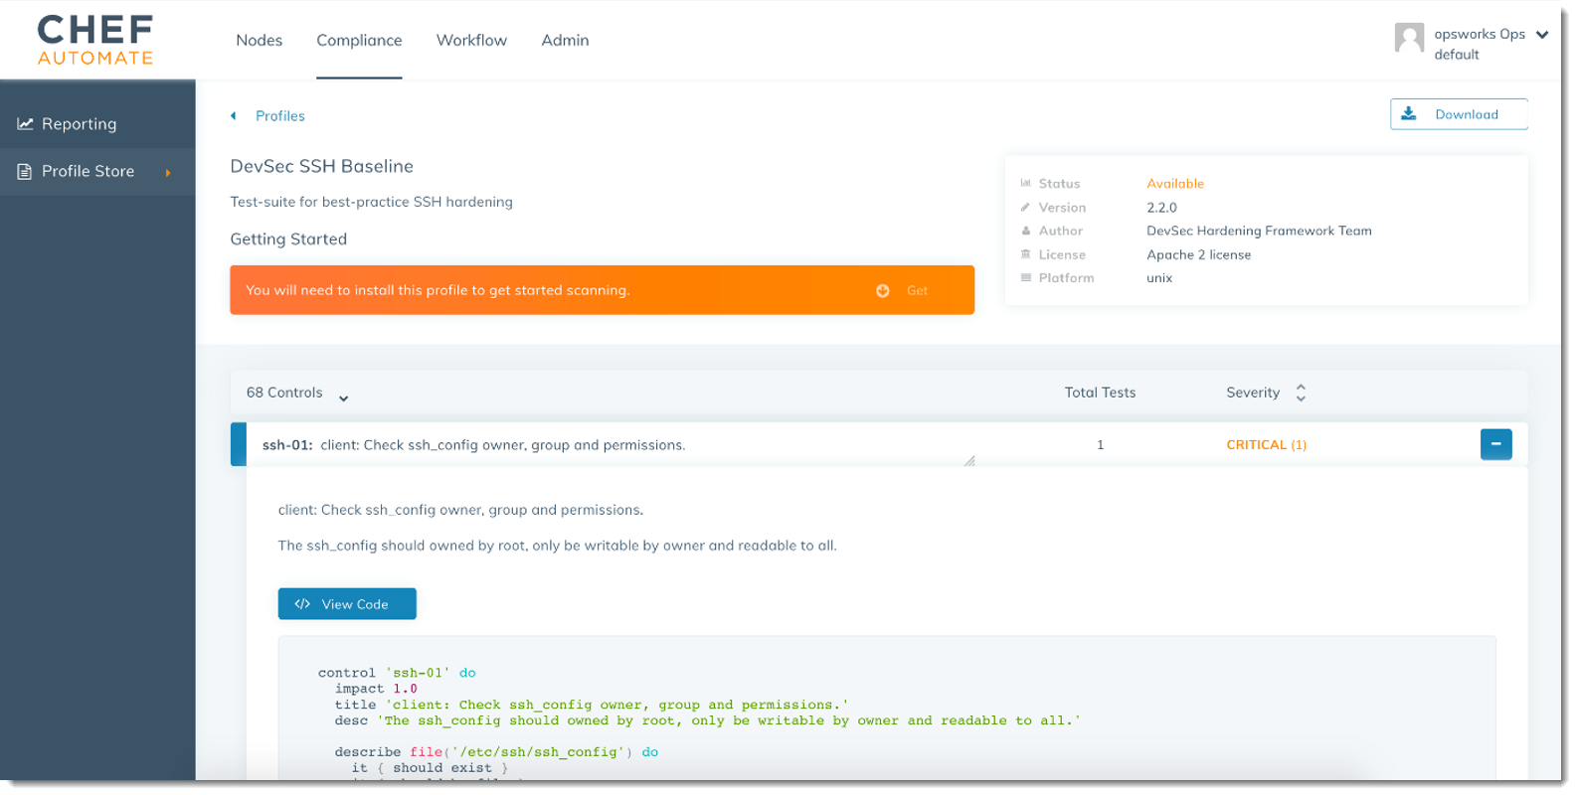This screenshot has height=795, width=1576.
Task: Click the Chef Automate logo
Action: 95,41
